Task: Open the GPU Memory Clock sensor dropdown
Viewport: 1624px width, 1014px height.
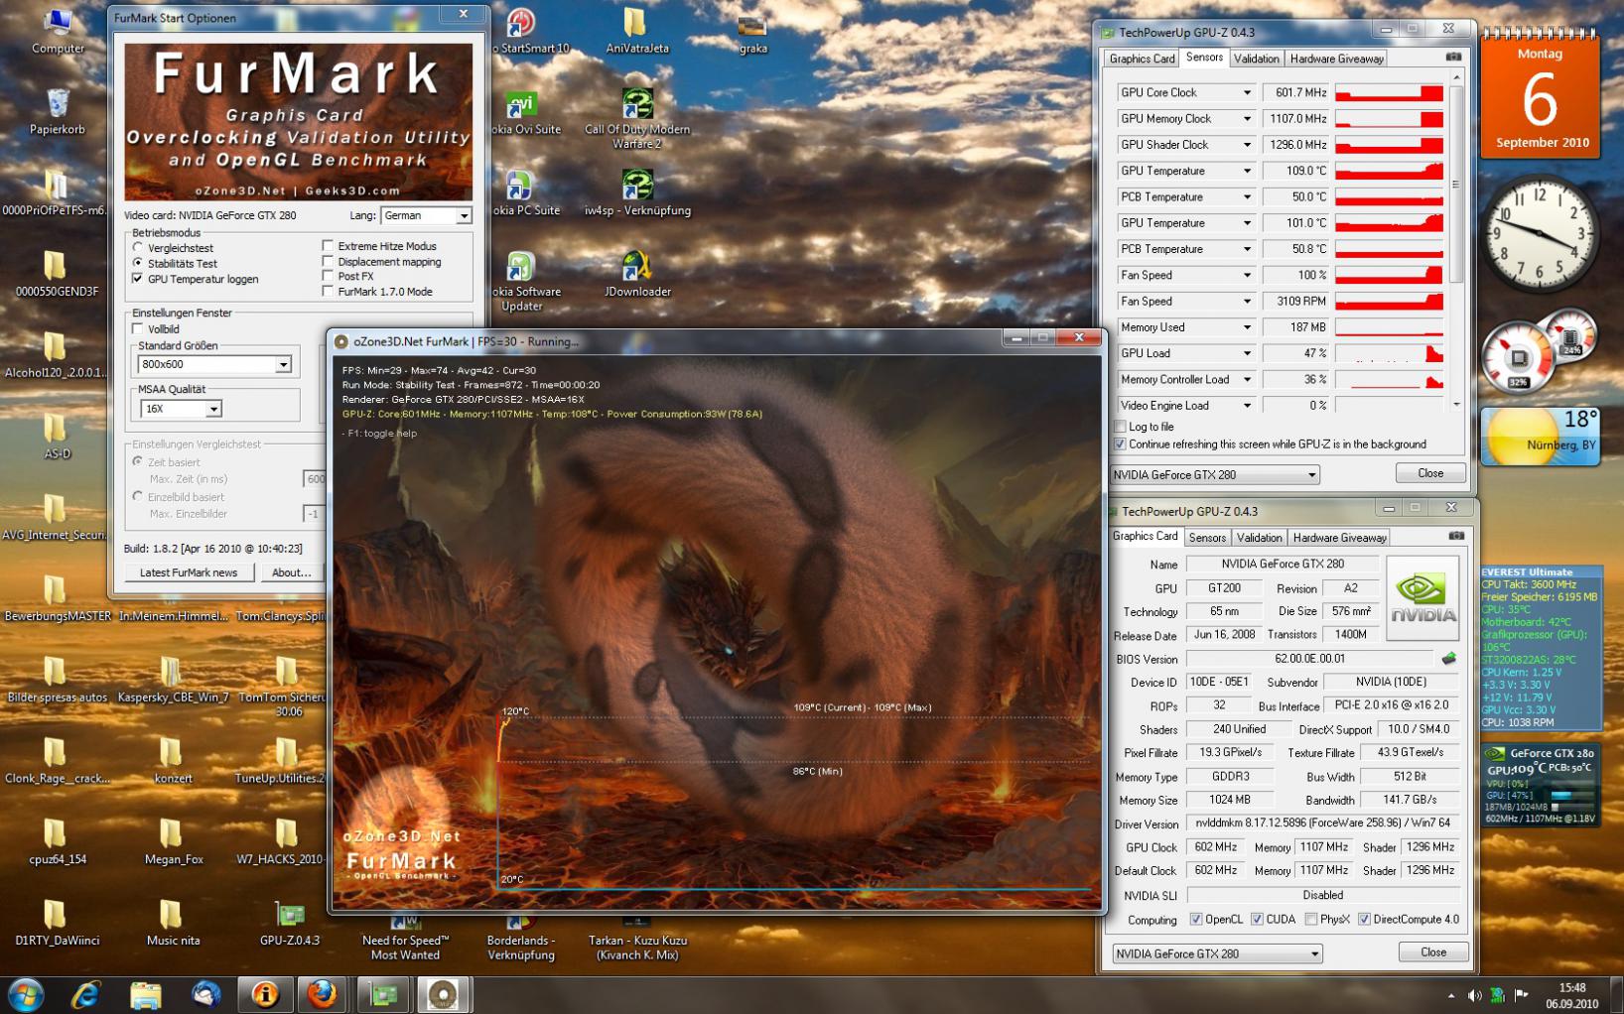Action: point(1185,118)
